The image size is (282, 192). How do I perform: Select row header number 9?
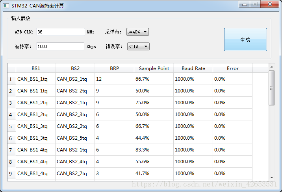point(12,174)
